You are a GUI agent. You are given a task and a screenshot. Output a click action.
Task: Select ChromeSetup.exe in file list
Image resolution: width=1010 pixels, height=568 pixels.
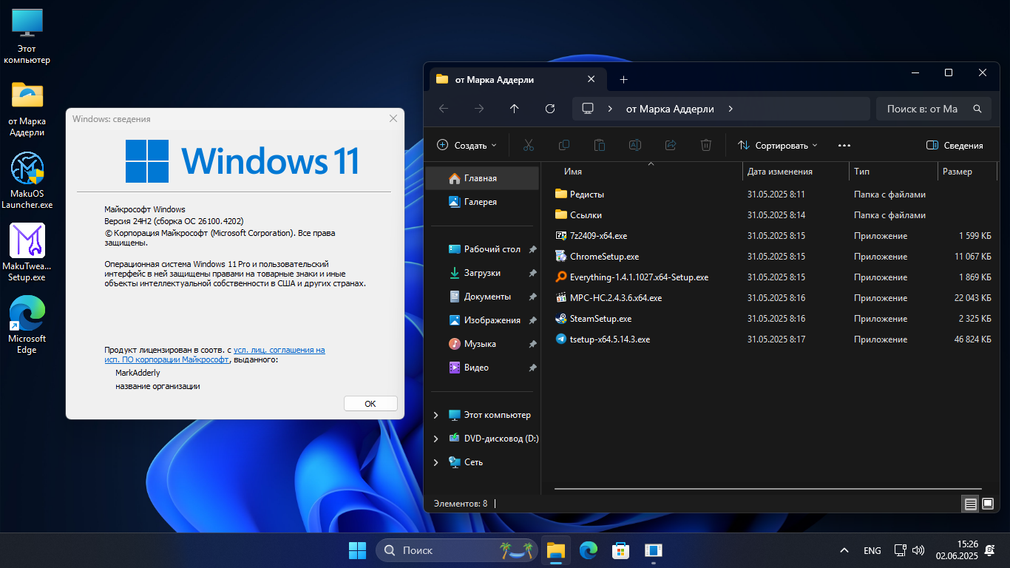(772, 257)
